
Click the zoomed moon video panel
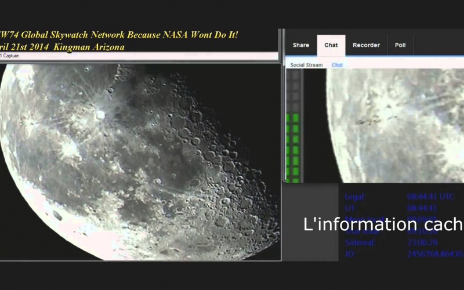[384, 126]
